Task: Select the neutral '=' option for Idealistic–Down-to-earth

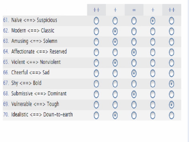Action: (x=134, y=115)
